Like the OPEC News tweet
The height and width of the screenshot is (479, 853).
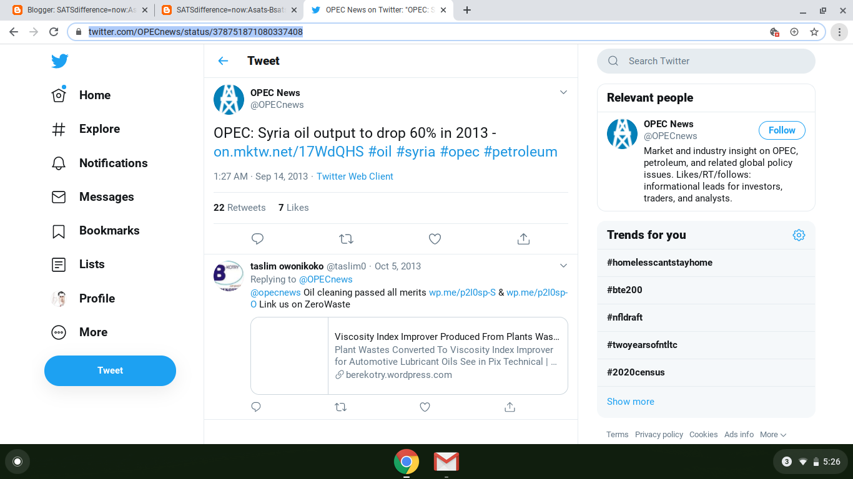tap(435, 239)
